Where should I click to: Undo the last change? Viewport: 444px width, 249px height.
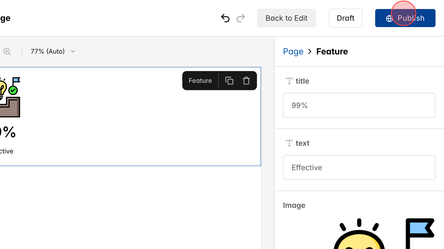point(225,18)
